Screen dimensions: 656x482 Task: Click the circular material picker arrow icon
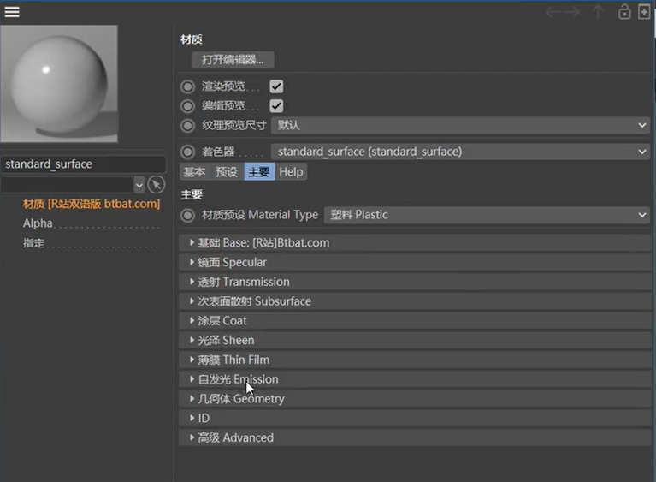point(156,185)
